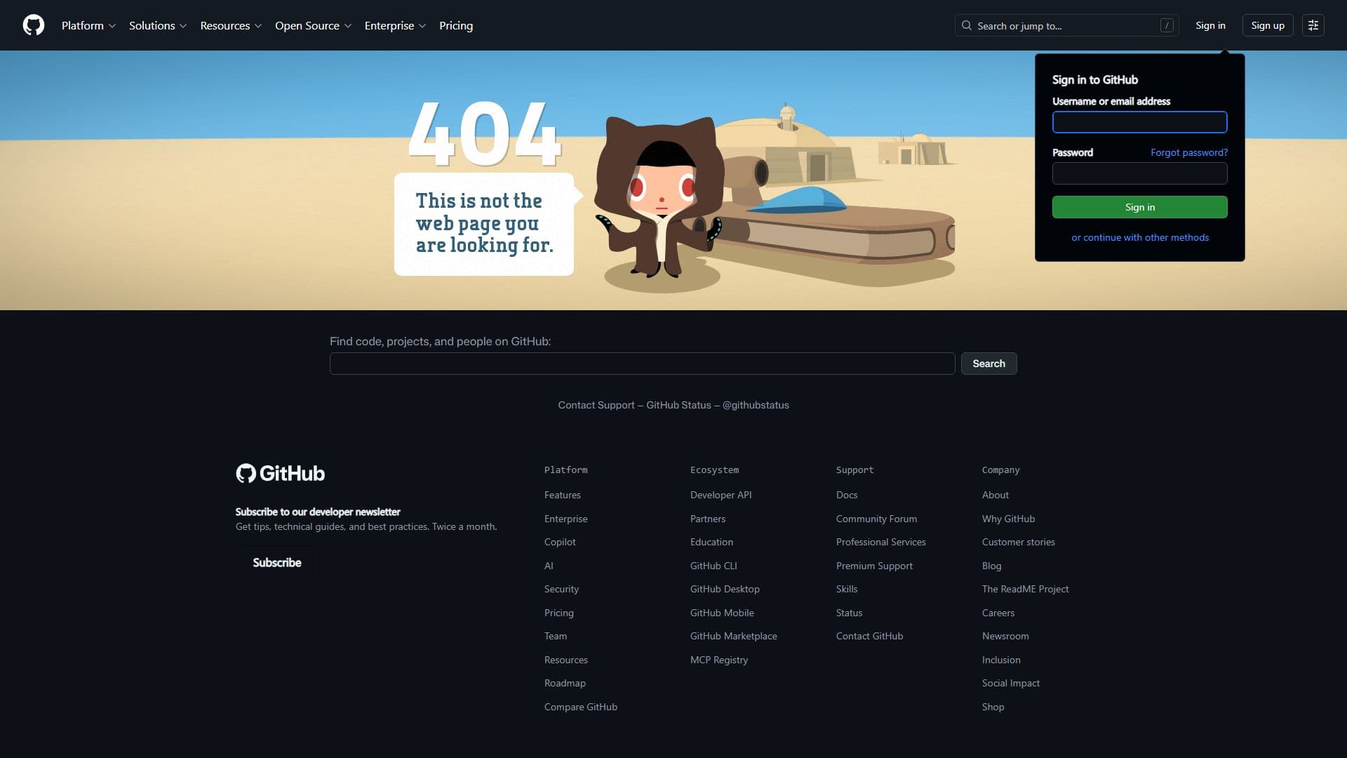The height and width of the screenshot is (758, 1347).
Task: Choose continue with other methods
Action: [x=1140, y=237]
